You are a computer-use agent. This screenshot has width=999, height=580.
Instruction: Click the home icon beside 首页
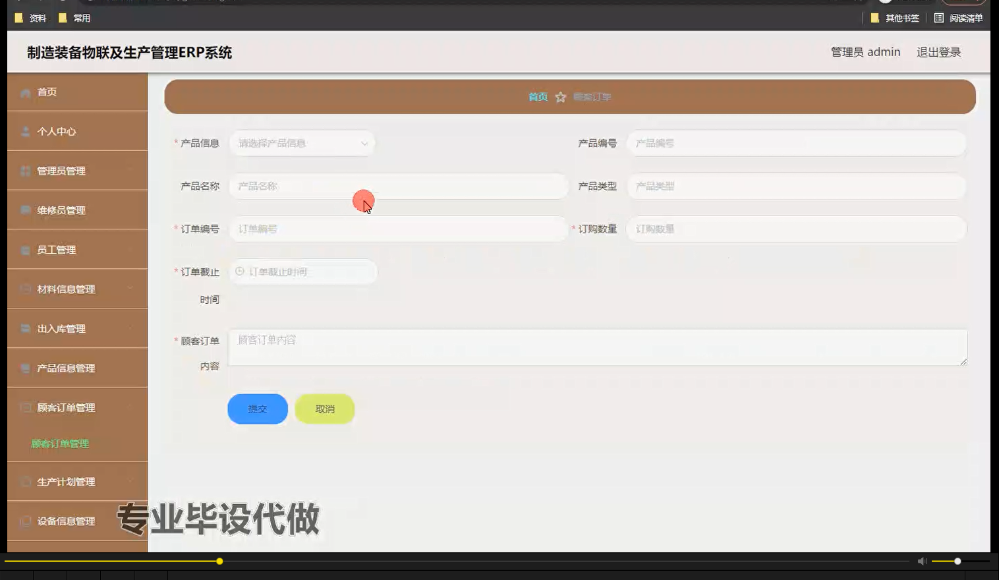click(25, 92)
